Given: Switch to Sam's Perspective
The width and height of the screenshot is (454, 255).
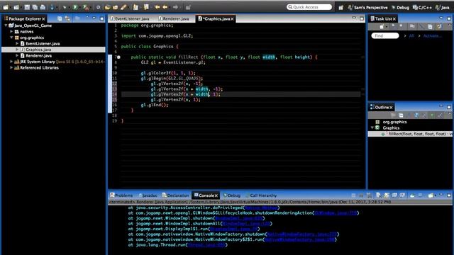Looking at the screenshot, I should pyautogui.click(x=367, y=8).
